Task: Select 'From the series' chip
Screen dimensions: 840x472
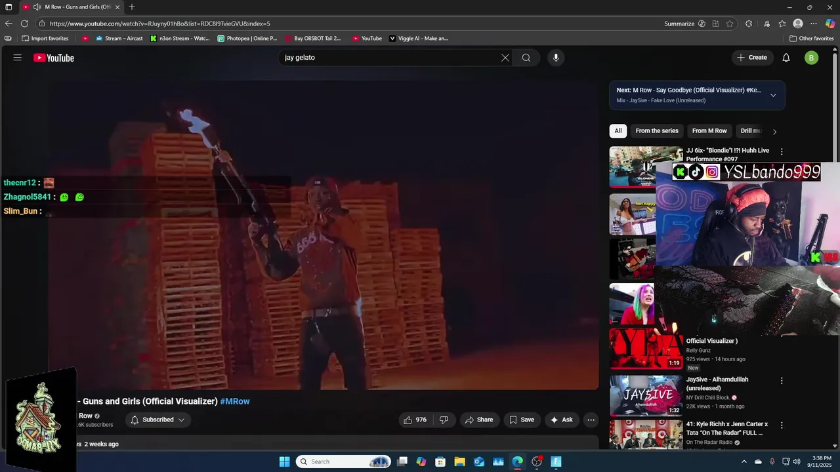Action: 657,130
